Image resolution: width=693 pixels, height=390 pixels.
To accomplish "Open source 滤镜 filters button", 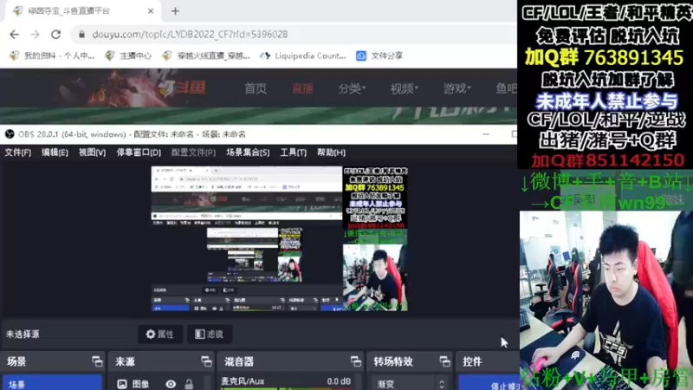I will click(x=210, y=335).
